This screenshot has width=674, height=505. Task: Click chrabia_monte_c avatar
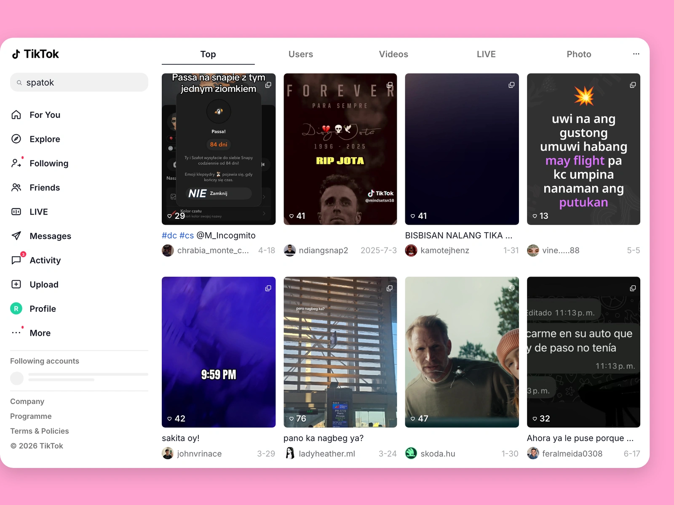168,250
